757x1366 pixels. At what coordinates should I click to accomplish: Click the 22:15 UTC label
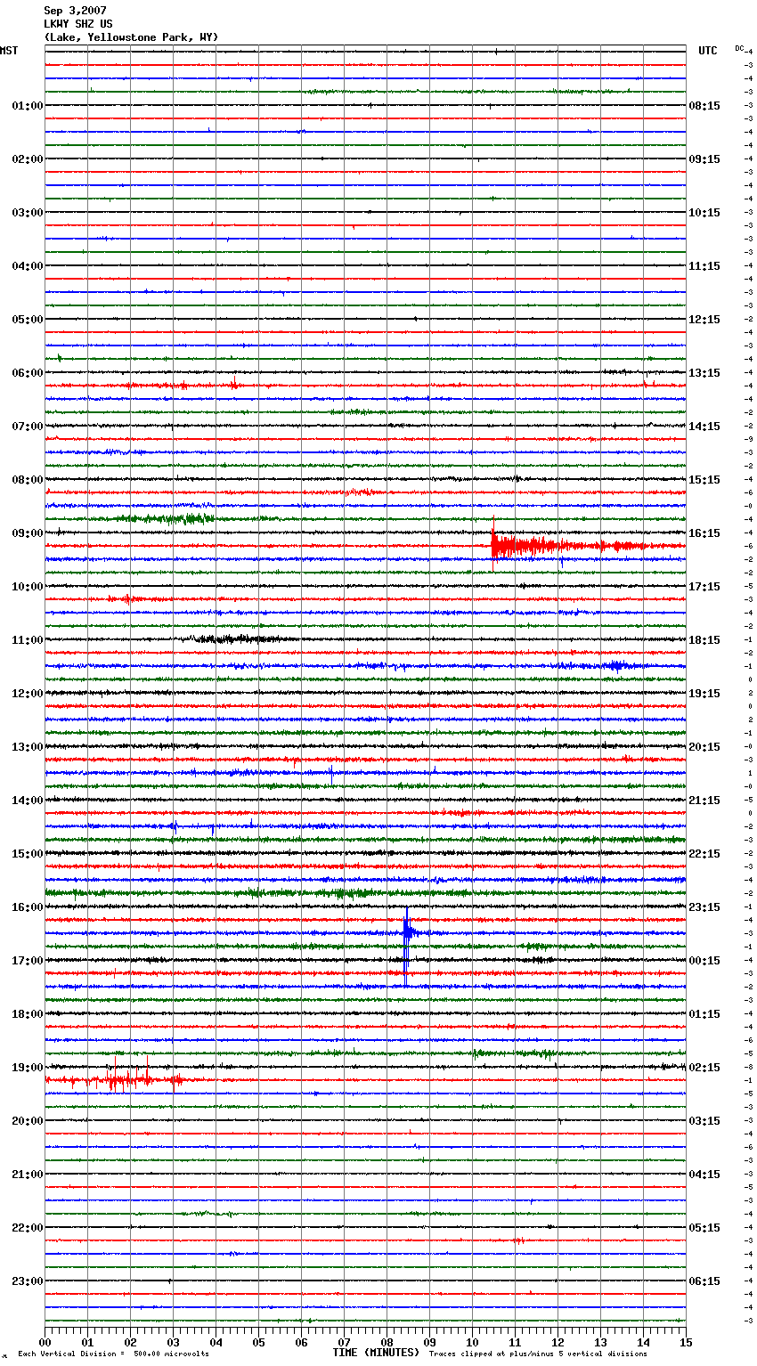[704, 854]
